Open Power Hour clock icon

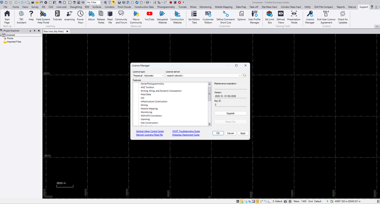(x=80, y=17)
